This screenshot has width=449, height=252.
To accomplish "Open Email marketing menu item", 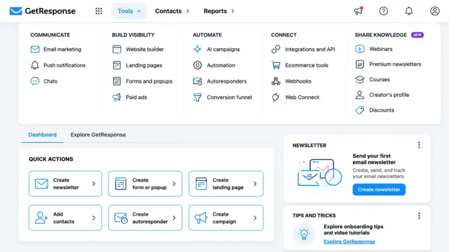I will point(56,49).
